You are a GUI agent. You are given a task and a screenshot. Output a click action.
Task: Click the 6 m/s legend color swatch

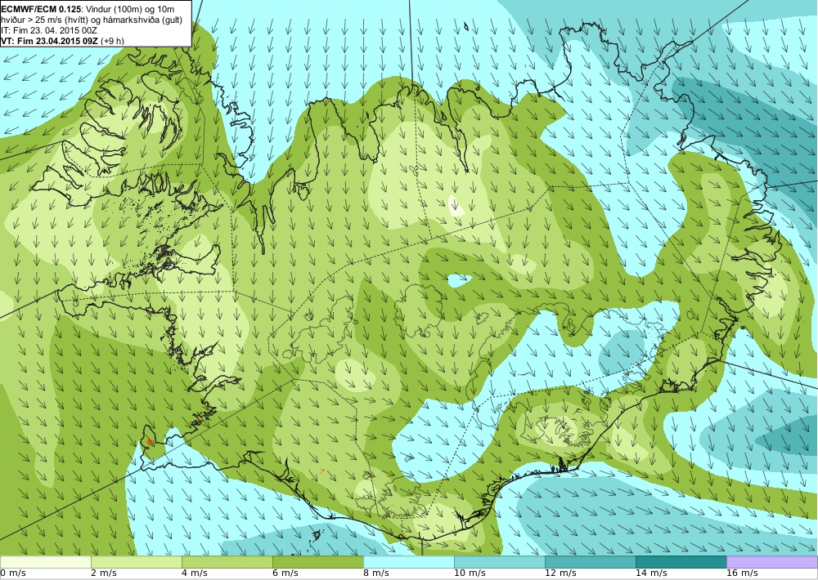click(x=317, y=562)
